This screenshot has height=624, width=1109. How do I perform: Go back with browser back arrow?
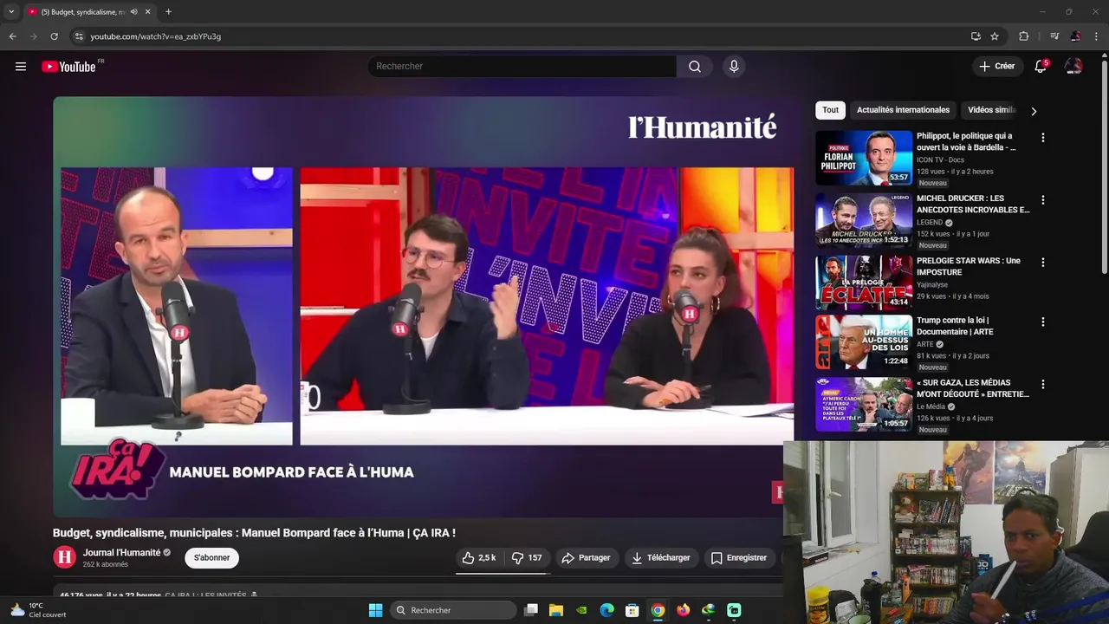point(12,36)
